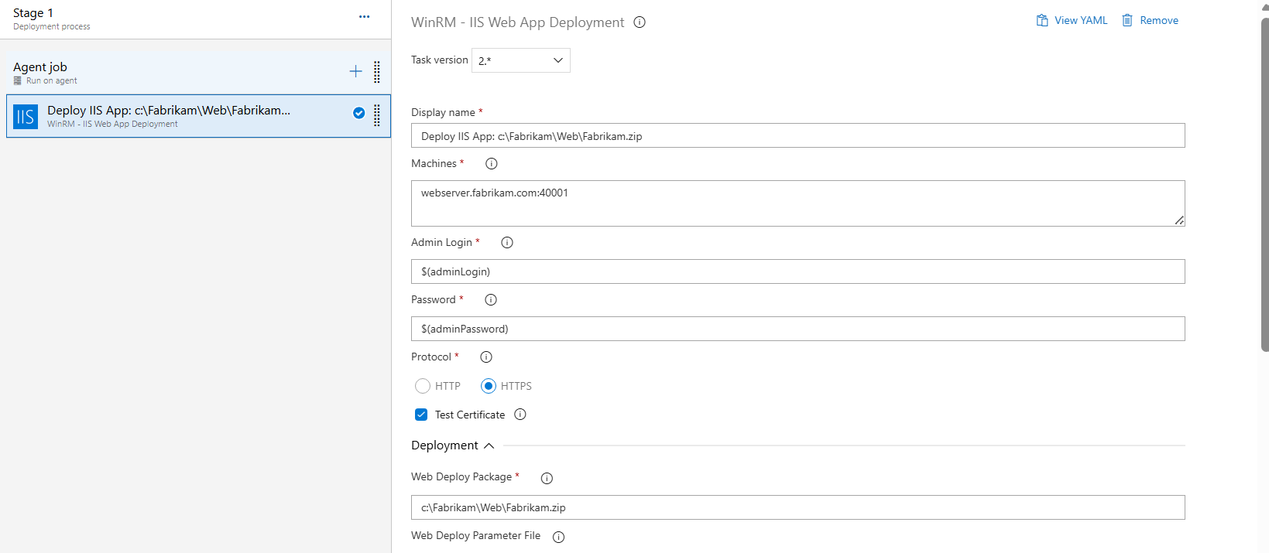1269x553 pixels.
Task: Show info for the Machines field
Action: click(x=492, y=164)
